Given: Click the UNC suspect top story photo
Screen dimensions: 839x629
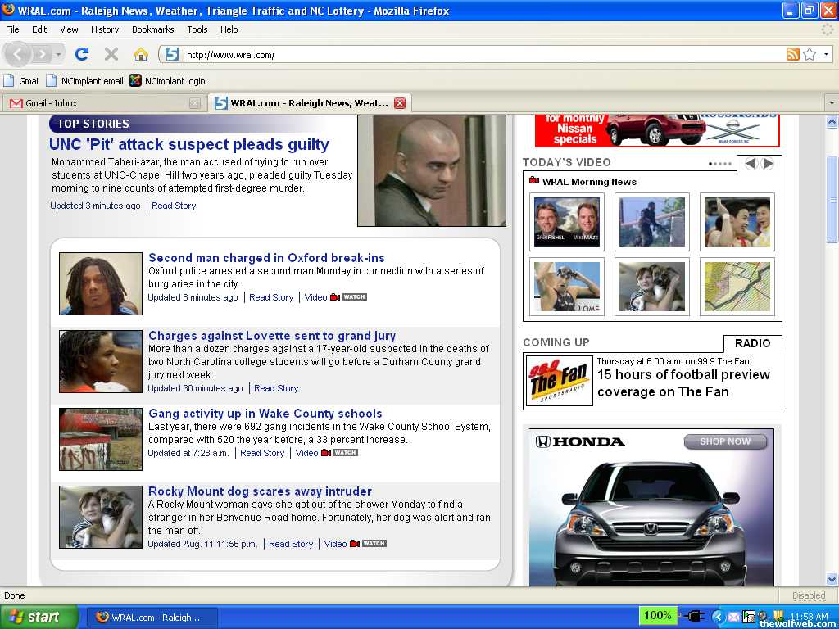Looking at the screenshot, I should tap(432, 170).
